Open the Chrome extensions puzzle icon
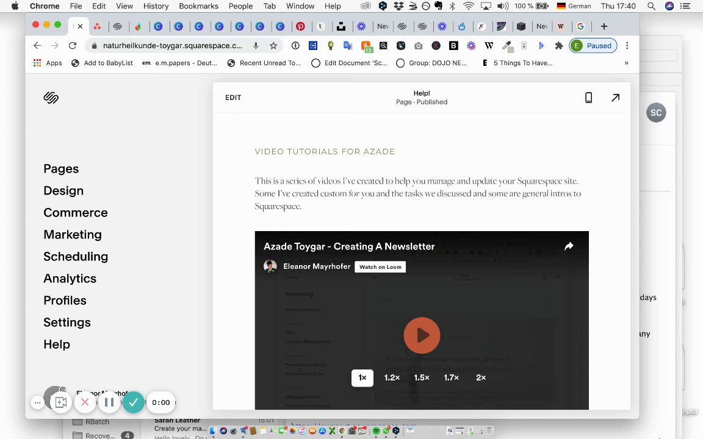 point(558,46)
